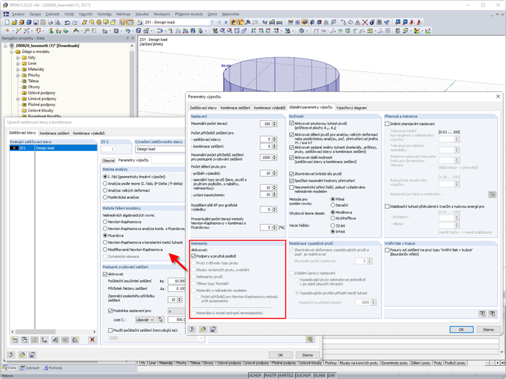Screen dimensions: 506x379
Task: Click the New file icon in the toolbar
Action: coord(7,22)
